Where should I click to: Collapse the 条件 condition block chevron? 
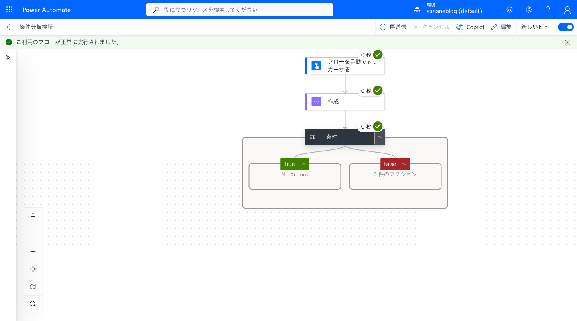click(380, 137)
